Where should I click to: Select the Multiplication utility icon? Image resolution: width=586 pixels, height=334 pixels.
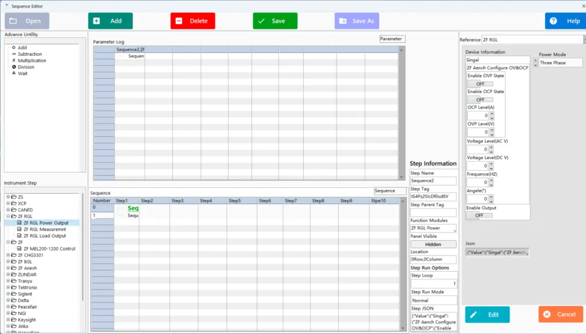click(14, 61)
